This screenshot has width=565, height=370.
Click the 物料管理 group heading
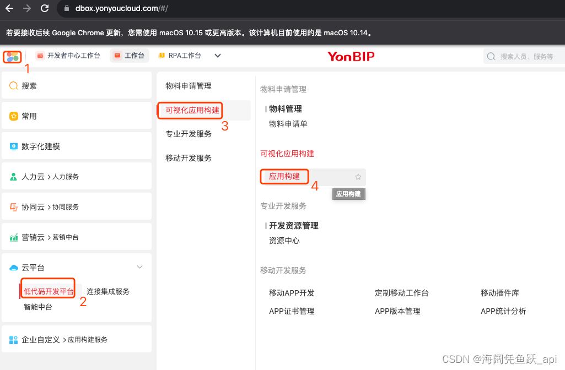286,108
